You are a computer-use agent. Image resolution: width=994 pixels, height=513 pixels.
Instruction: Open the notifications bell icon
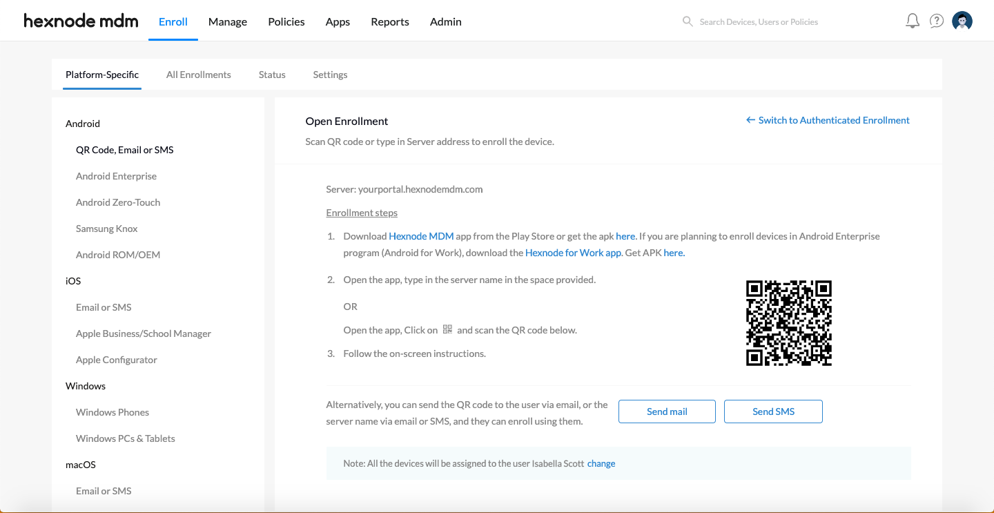click(x=913, y=21)
